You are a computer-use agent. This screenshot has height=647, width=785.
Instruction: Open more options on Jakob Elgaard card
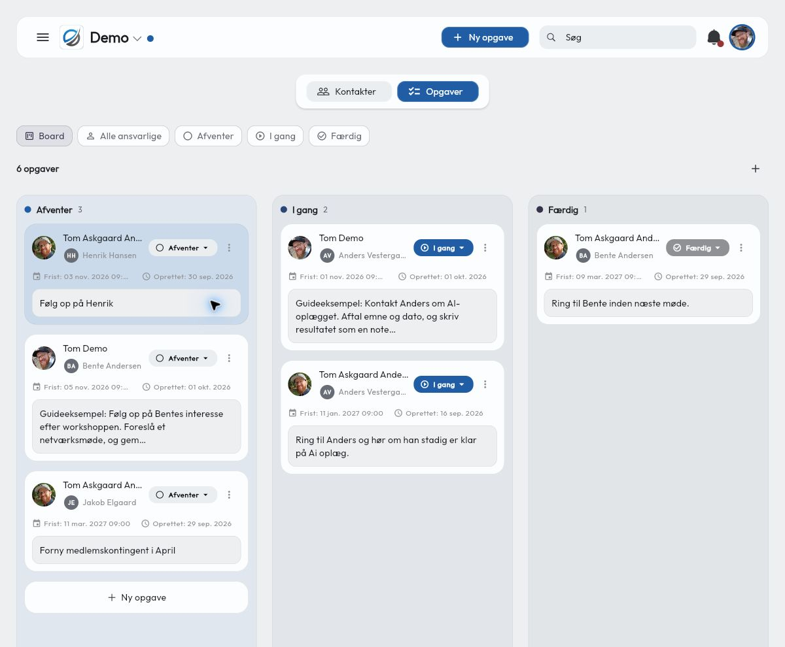click(229, 495)
